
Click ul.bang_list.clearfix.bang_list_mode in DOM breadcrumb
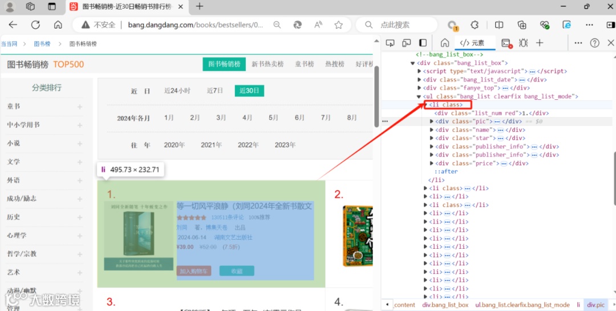tap(522, 305)
